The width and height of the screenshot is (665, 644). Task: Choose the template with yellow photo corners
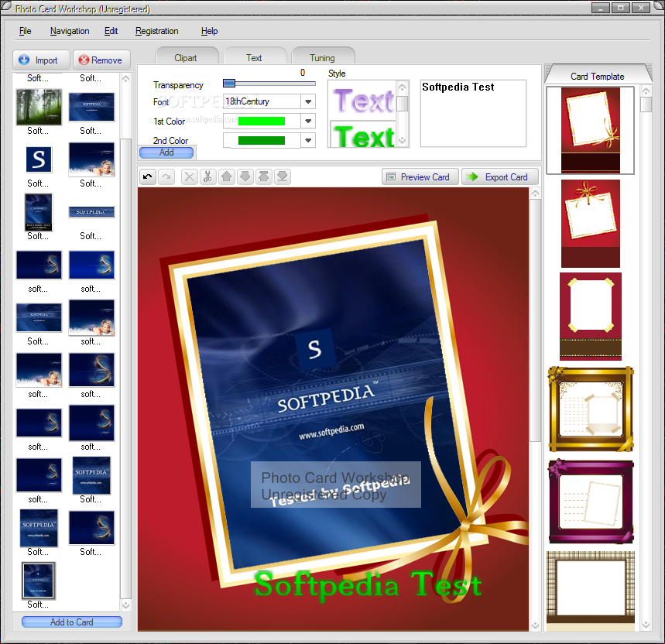tap(591, 317)
